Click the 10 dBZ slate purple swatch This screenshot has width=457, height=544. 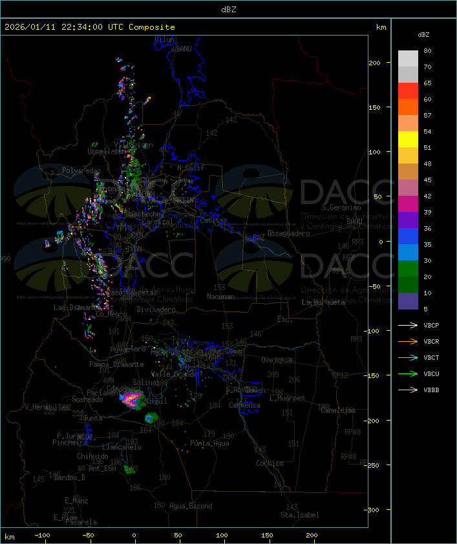tap(408, 301)
